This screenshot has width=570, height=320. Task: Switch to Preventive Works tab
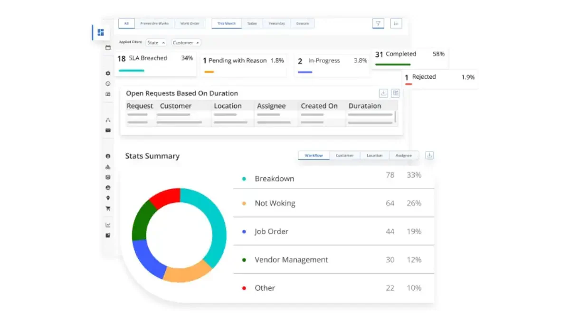coord(155,23)
